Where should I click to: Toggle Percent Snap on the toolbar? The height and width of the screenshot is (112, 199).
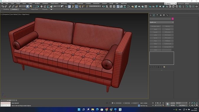click(80, 6)
